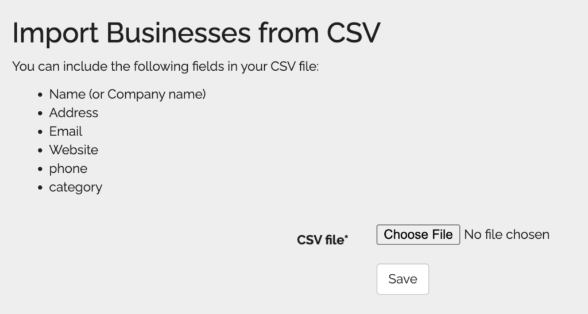Click the "No file chosen" text
The height and width of the screenshot is (314, 588).
[506, 235]
